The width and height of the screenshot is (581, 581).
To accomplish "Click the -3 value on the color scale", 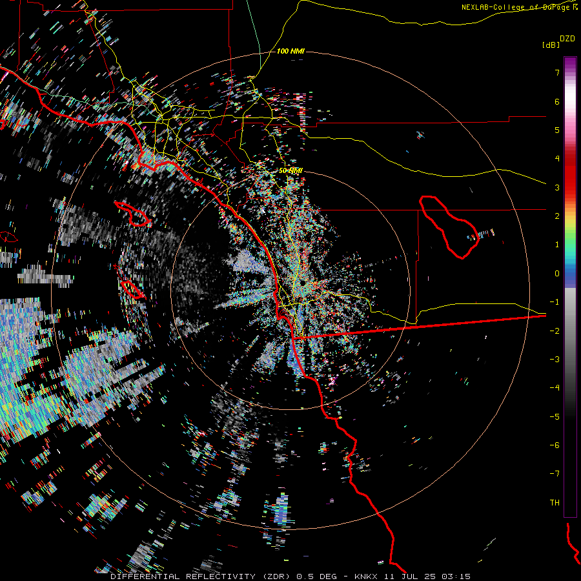I will pyautogui.click(x=555, y=360).
